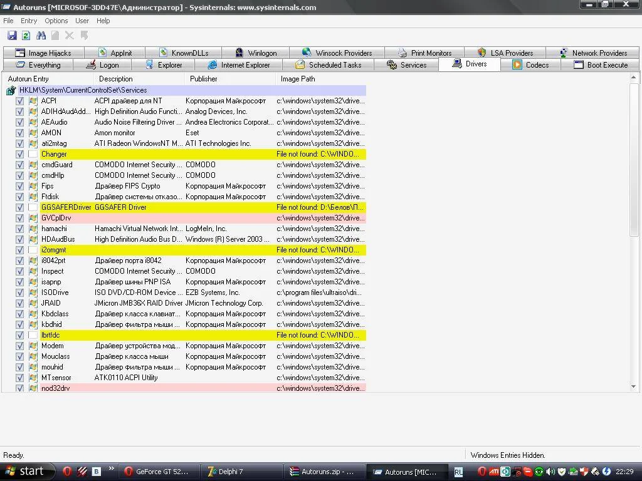The height and width of the screenshot is (481, 642).
Task: Click the Delete X toolbar icon
Action: 70,36
